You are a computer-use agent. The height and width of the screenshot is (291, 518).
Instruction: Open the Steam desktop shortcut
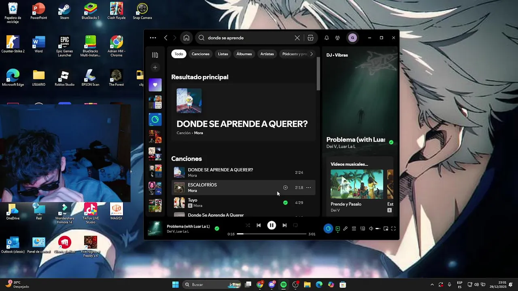click(x=64, y=11)
